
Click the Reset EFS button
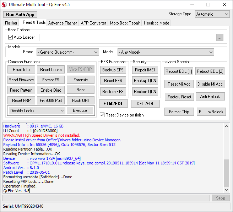pyautogui.click(x=113, y=81)
